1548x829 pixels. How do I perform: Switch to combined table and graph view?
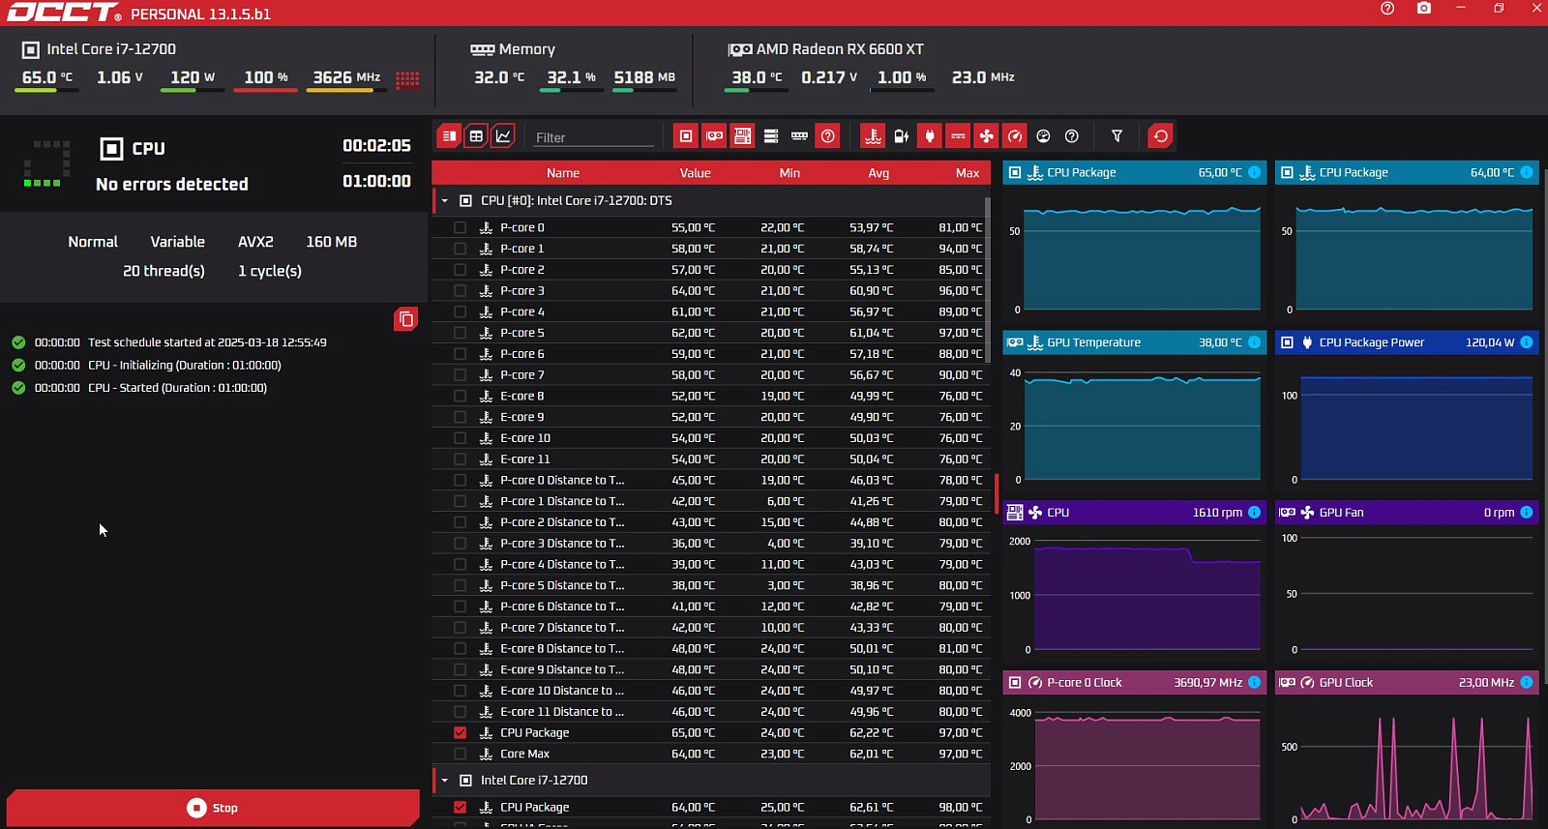[x=449, y=136]
